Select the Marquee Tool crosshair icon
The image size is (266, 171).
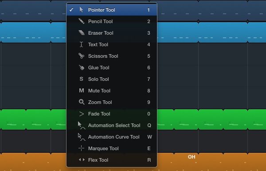pyautogui.click(x=82, y=148)
